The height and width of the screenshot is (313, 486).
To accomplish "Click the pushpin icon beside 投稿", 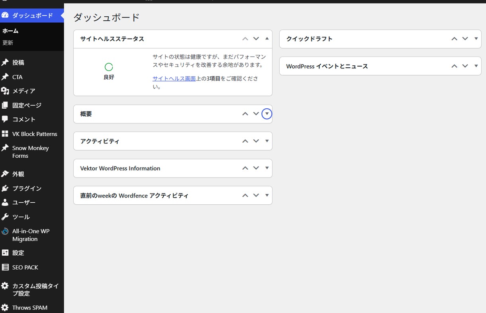I will (5, 63).
